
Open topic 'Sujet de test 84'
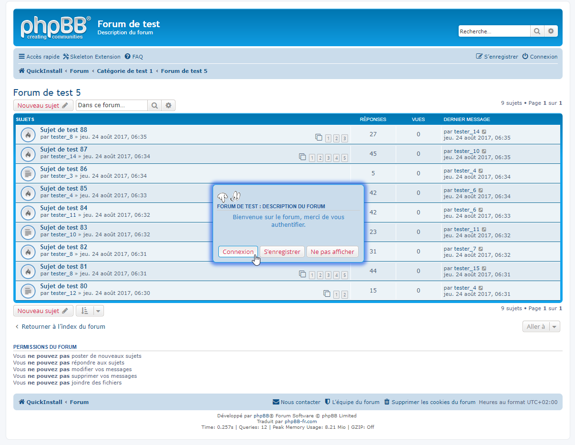[x=63, y=208]
